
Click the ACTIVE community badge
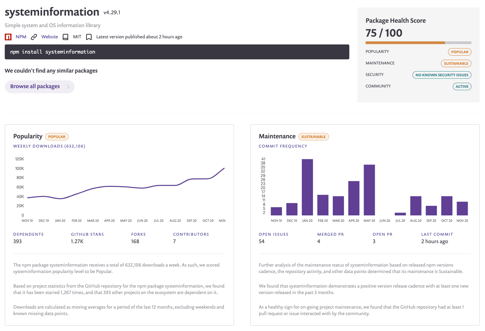tap(462, 86)
